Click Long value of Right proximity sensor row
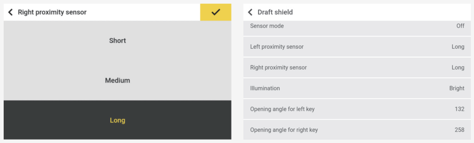Image resolution: width=474 pixels, height=143 pixels. pyautogui.click(x=458, y=67)
